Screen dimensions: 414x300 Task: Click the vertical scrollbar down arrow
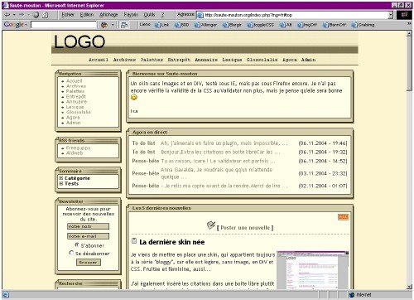tap(409, 287)
